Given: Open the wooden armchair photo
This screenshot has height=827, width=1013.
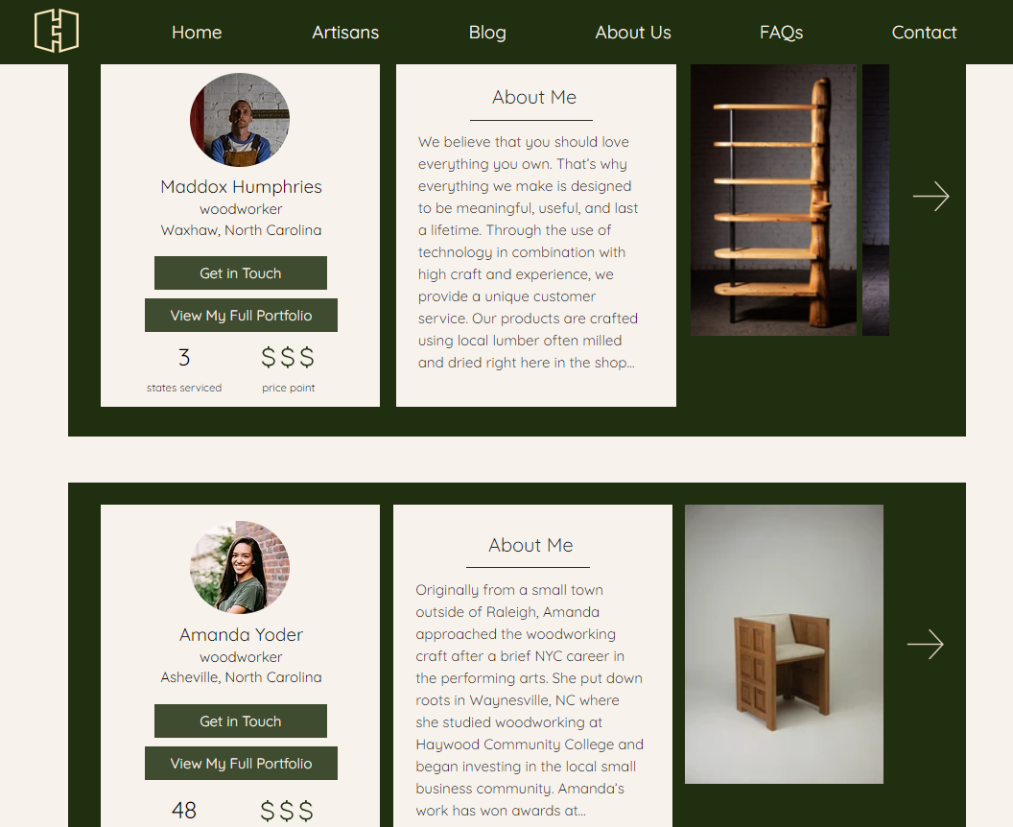Looking at the screenshot, I should (x=784, y=644).
